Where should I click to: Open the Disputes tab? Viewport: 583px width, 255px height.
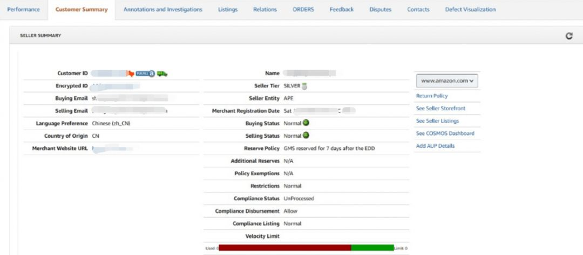point(381,10)
